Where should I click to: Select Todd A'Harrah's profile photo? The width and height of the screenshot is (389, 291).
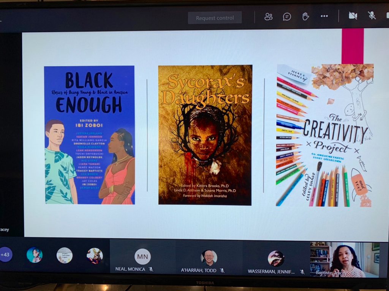tap(209, 258)
